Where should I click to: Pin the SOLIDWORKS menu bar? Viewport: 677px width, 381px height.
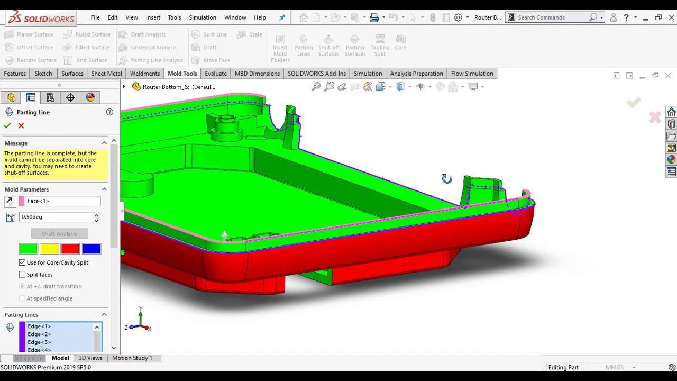(x=282, y=17)
